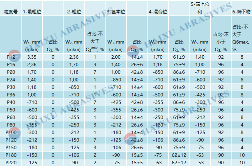Select the 5-筛上总和 header cell
252x166 pixels.
tap(200, 8)
